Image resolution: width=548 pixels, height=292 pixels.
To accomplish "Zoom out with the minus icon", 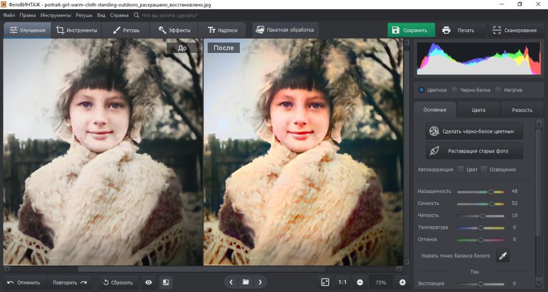I will point(360,282).
